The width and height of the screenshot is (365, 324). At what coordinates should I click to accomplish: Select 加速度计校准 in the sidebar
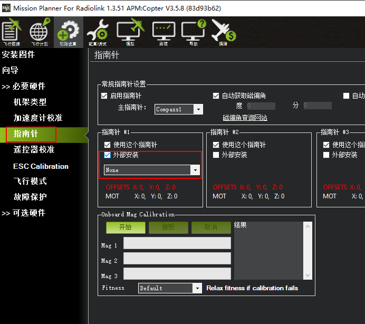pos(37,118)
